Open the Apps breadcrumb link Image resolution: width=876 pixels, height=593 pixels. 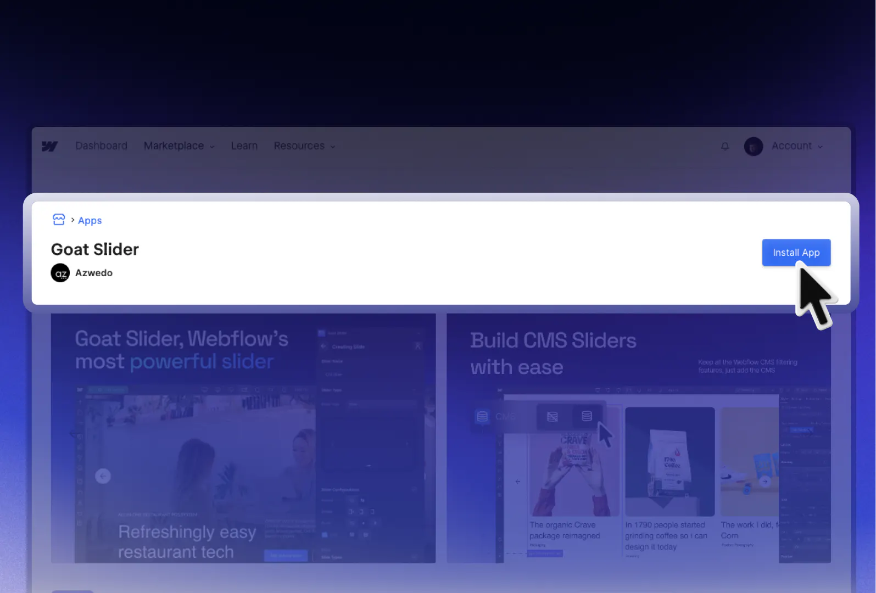[90, 220]
